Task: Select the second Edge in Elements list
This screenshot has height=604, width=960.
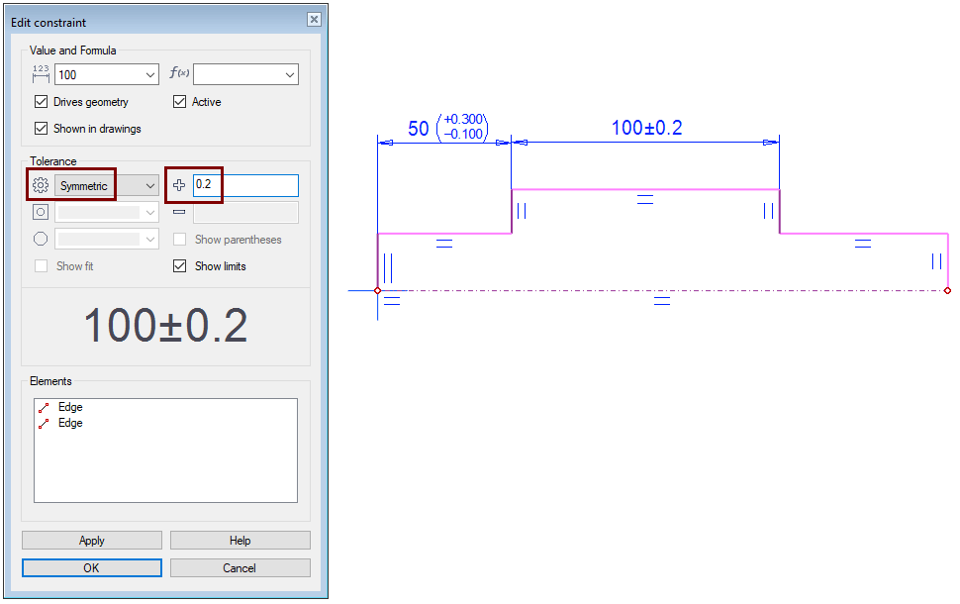Action: 70,423
